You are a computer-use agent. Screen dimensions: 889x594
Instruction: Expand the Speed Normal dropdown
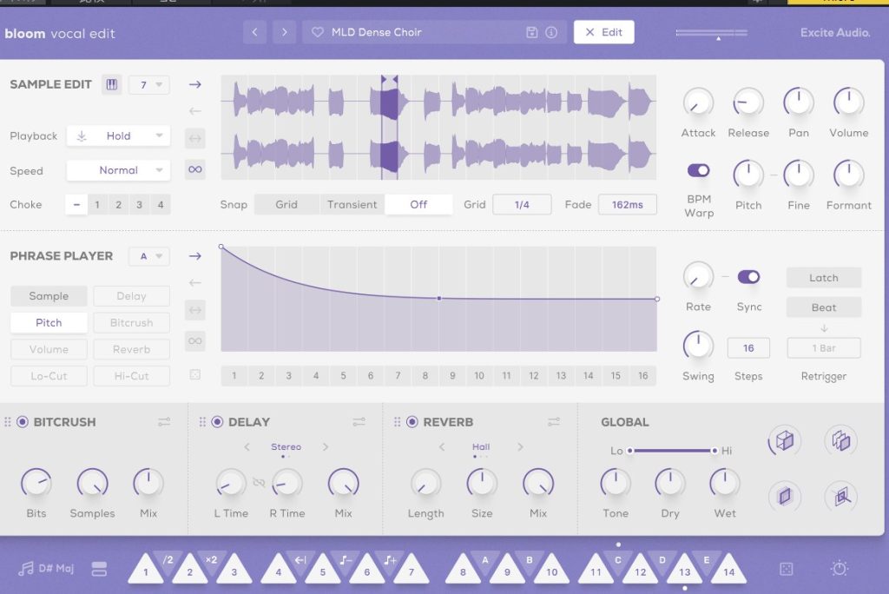click(x=118, y=170)
